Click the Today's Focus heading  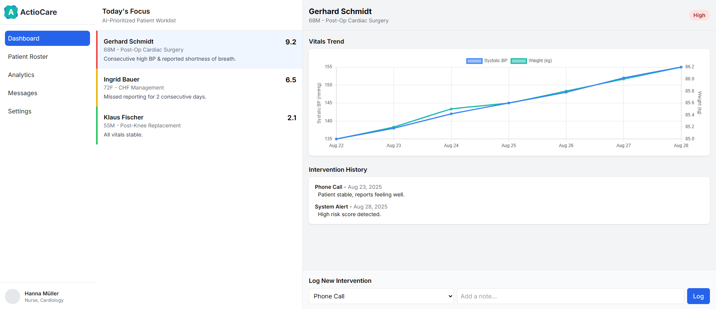(x=126, y=11)
